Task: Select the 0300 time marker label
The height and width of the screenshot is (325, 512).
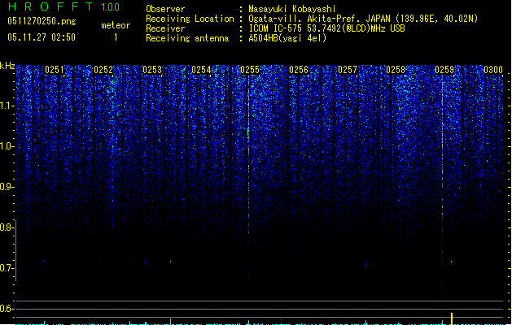Action: (493, 70)
